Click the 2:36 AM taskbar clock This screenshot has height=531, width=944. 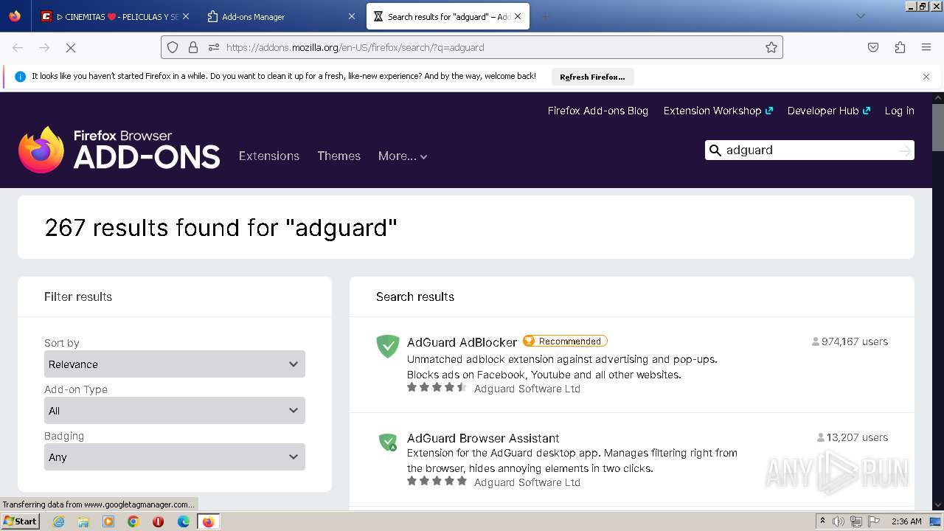(x=906, y=521)
